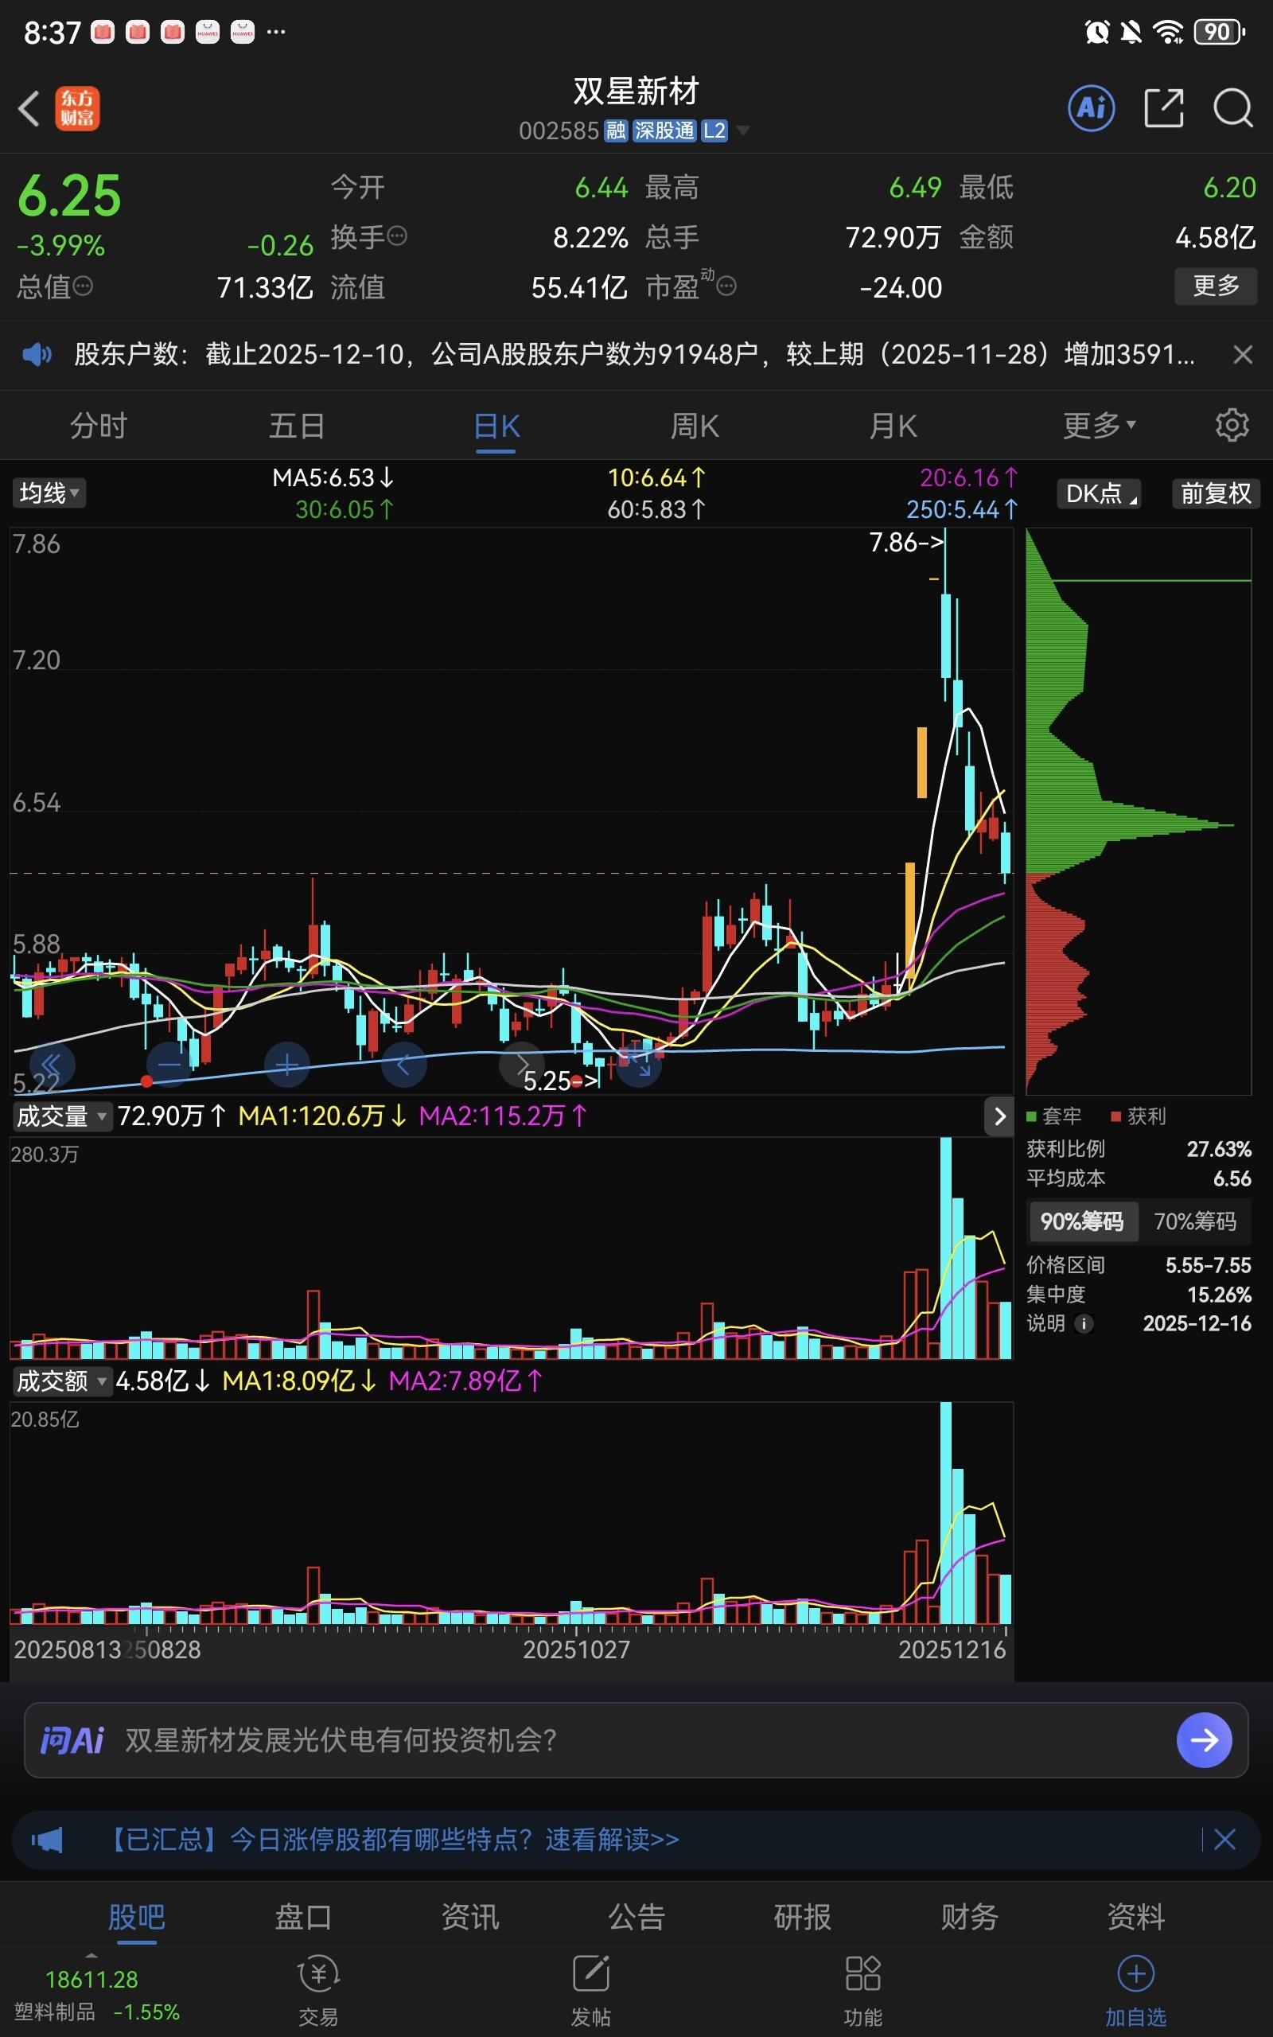Open the 资料 tab
The height and width of the screenshot is (2037, 1273).
(1136, 1916)
